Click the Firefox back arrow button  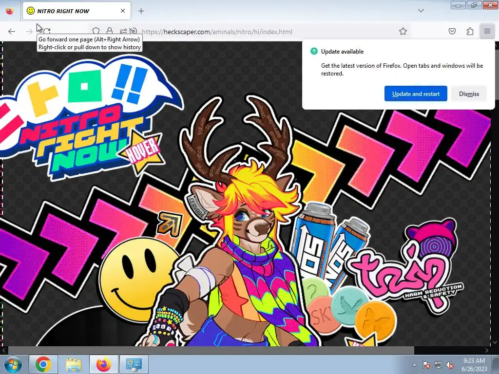click(12, 31)
